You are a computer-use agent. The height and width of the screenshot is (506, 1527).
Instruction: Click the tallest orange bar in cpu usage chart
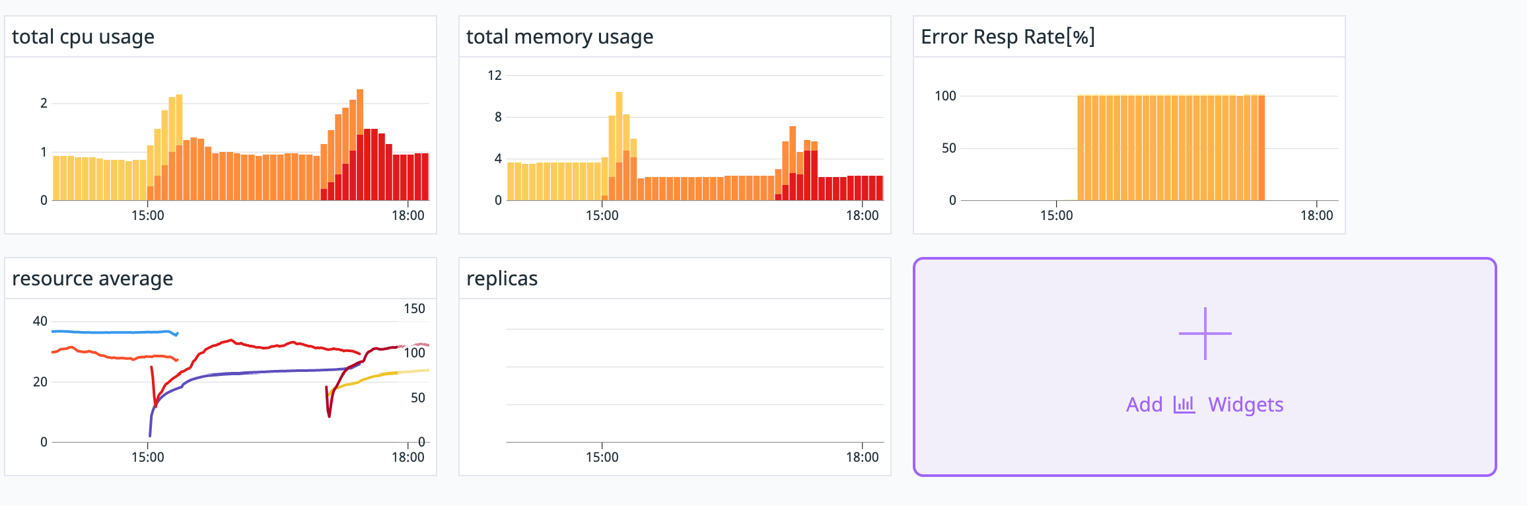pyautogui.click(x=360, y=112)
